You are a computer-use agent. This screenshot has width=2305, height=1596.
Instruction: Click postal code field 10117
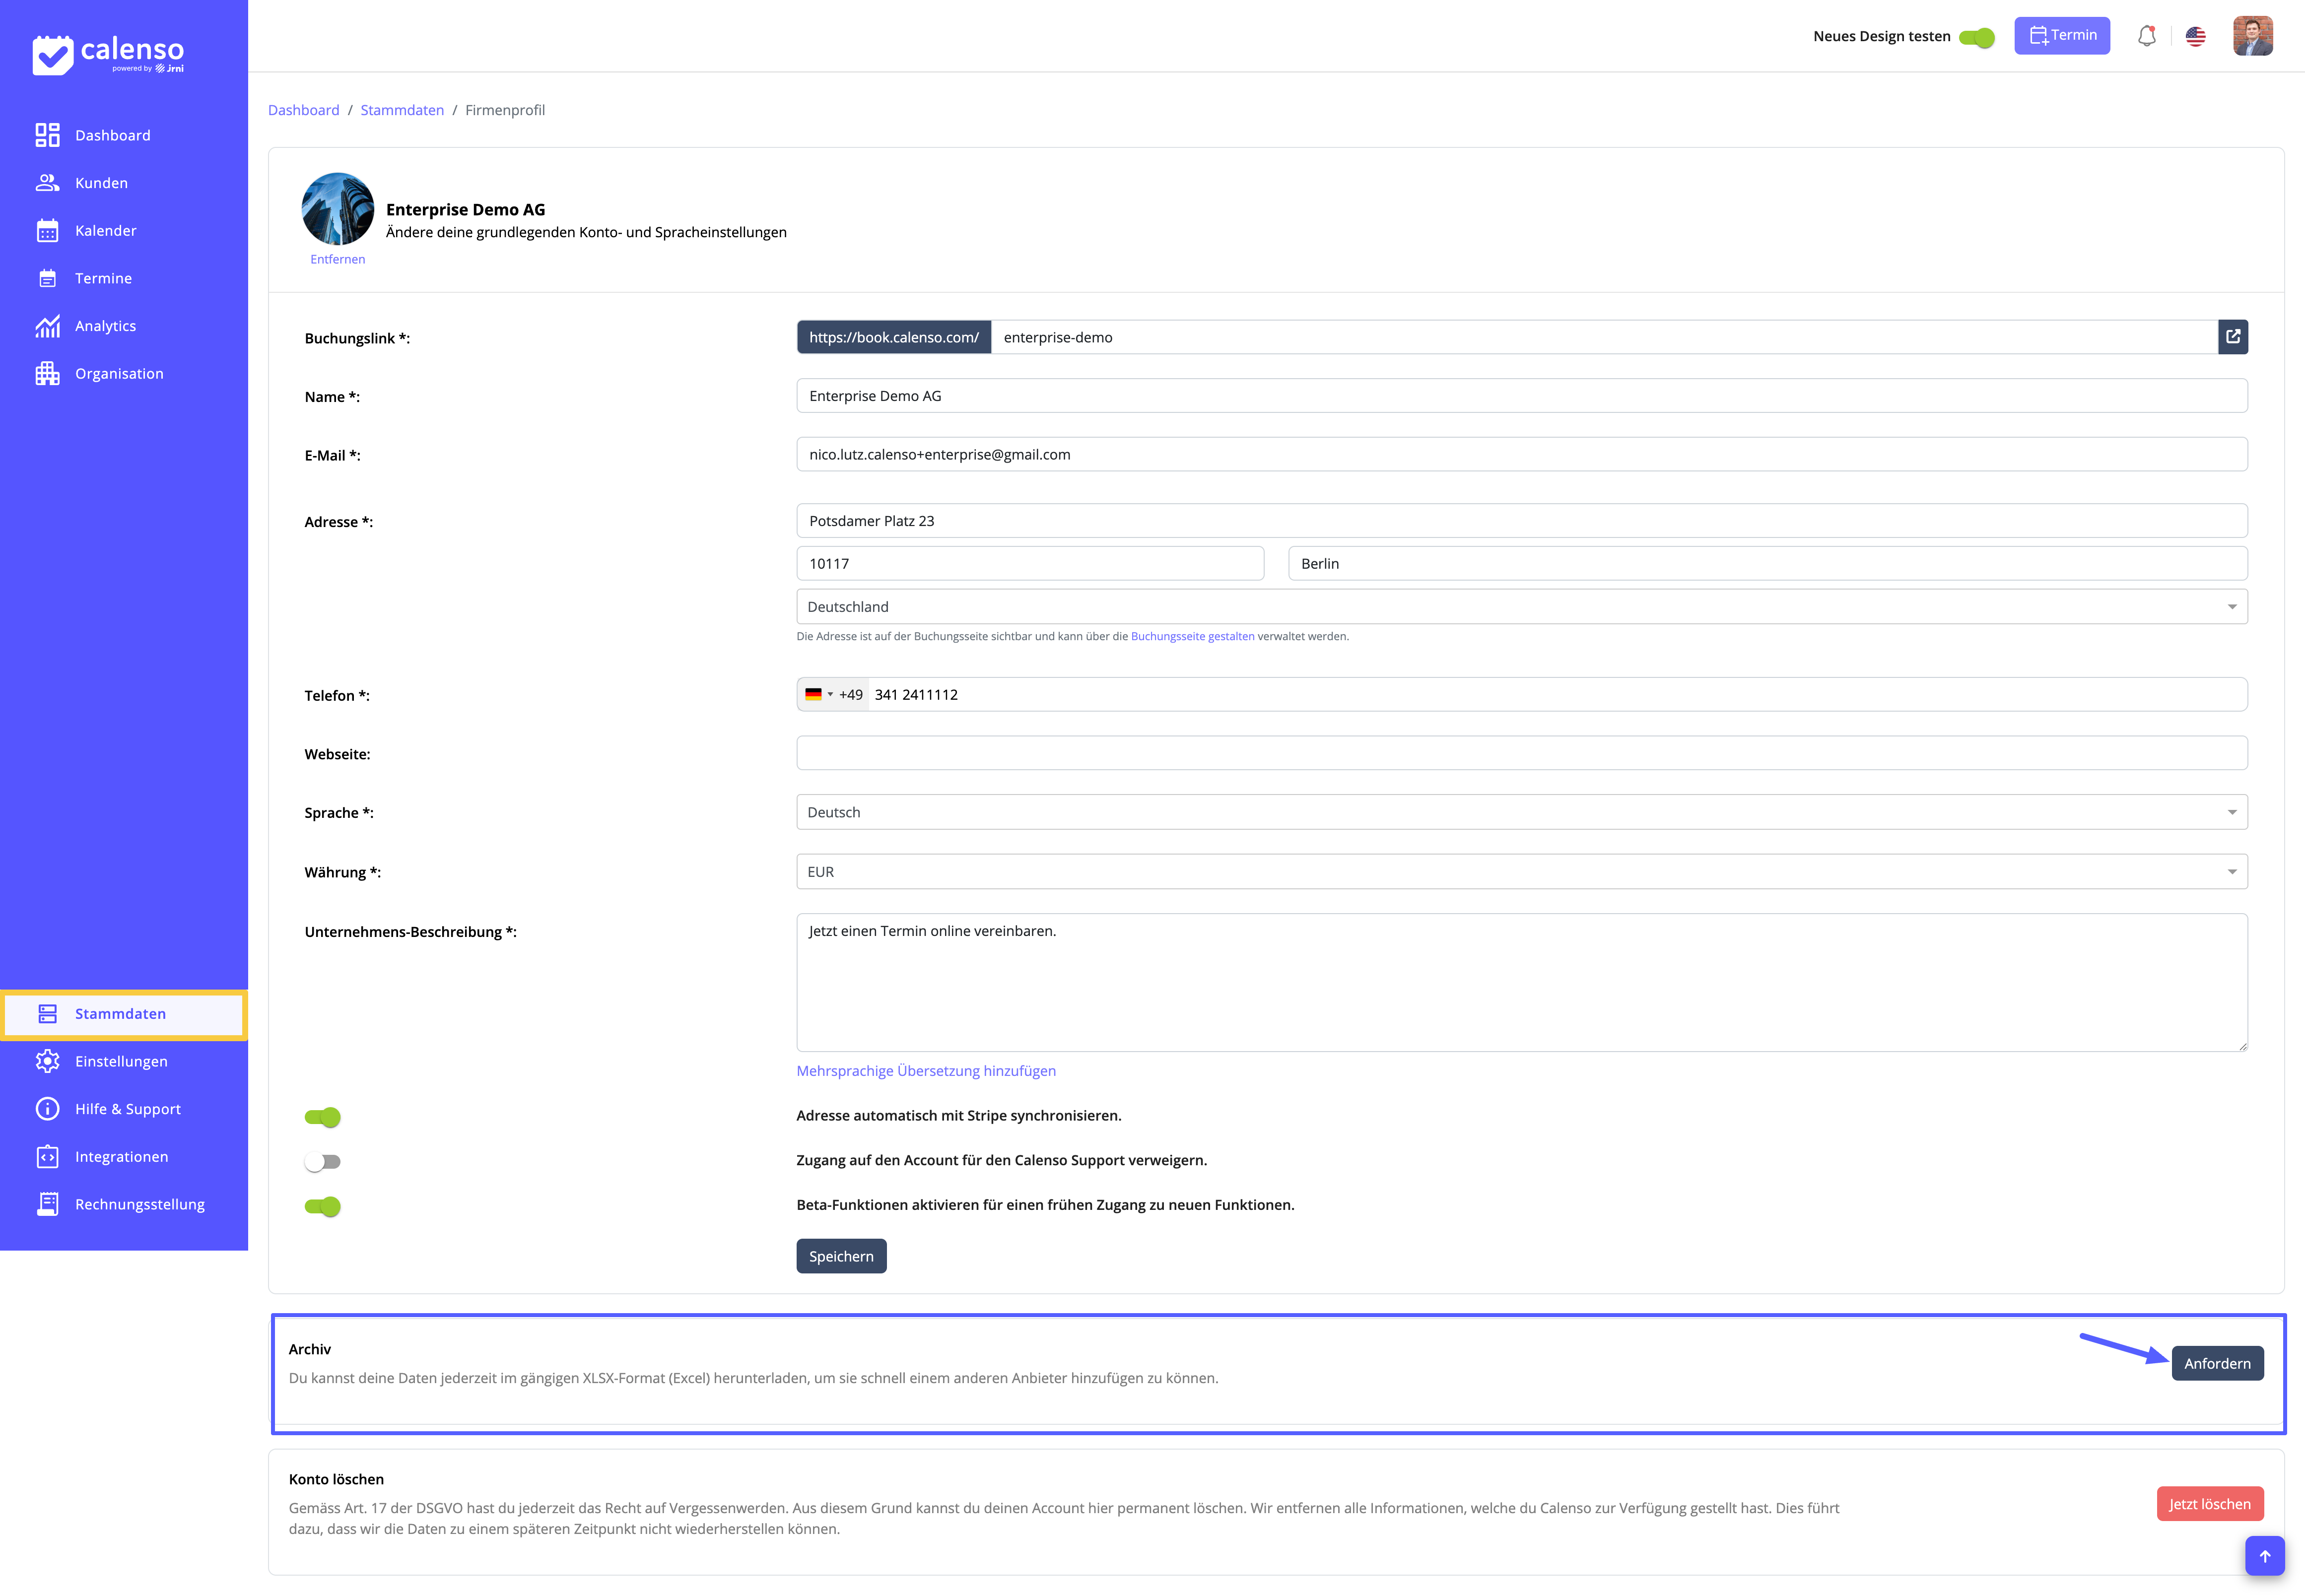(x=1030, y=564)
